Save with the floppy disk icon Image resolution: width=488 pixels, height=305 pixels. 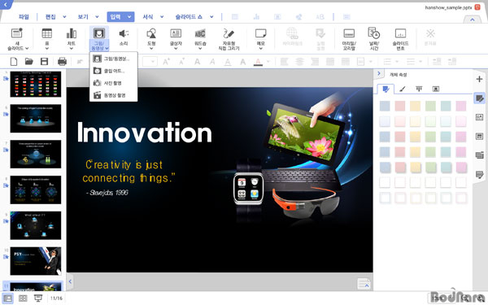point(45,61)
